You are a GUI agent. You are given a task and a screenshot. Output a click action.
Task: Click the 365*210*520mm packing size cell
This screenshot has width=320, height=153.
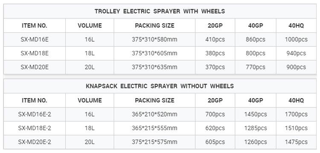pyautogui.click(x=154, y=114)
